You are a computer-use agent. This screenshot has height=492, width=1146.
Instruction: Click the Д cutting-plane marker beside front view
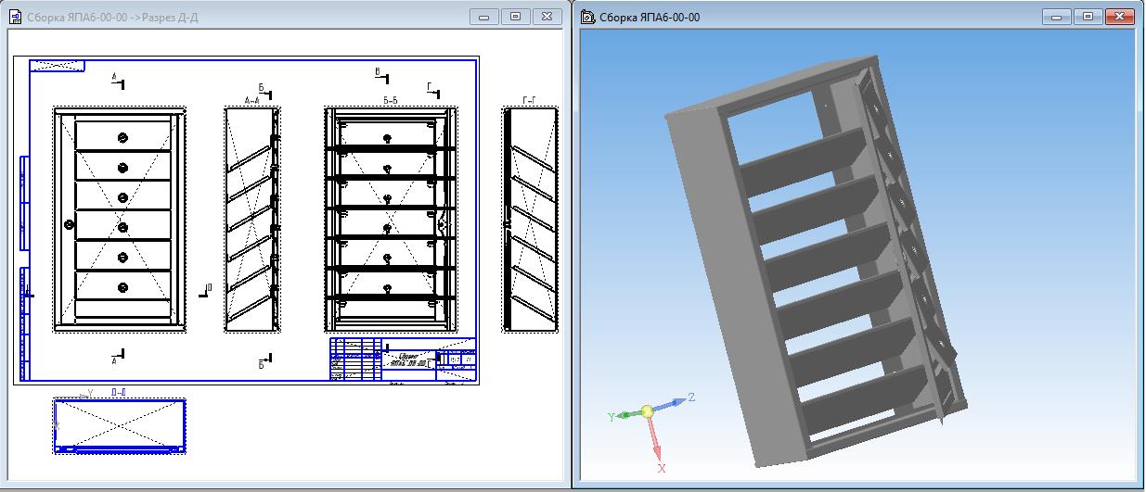[x=205, y=292]
